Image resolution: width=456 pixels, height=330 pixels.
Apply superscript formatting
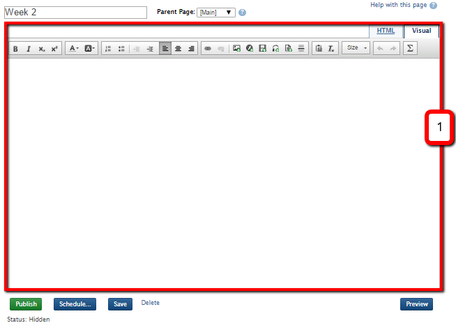pyautogui.click(x=54, y=49)
